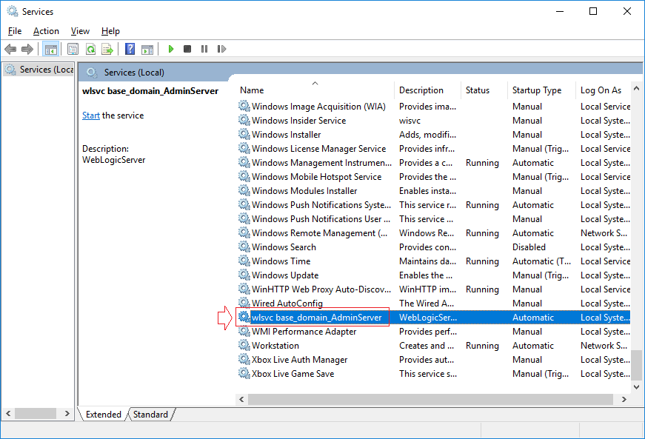Viewport: 645px width, 439px height.
Task: Open Help using the blue question mark icon
Action: [x=130, y=50]
